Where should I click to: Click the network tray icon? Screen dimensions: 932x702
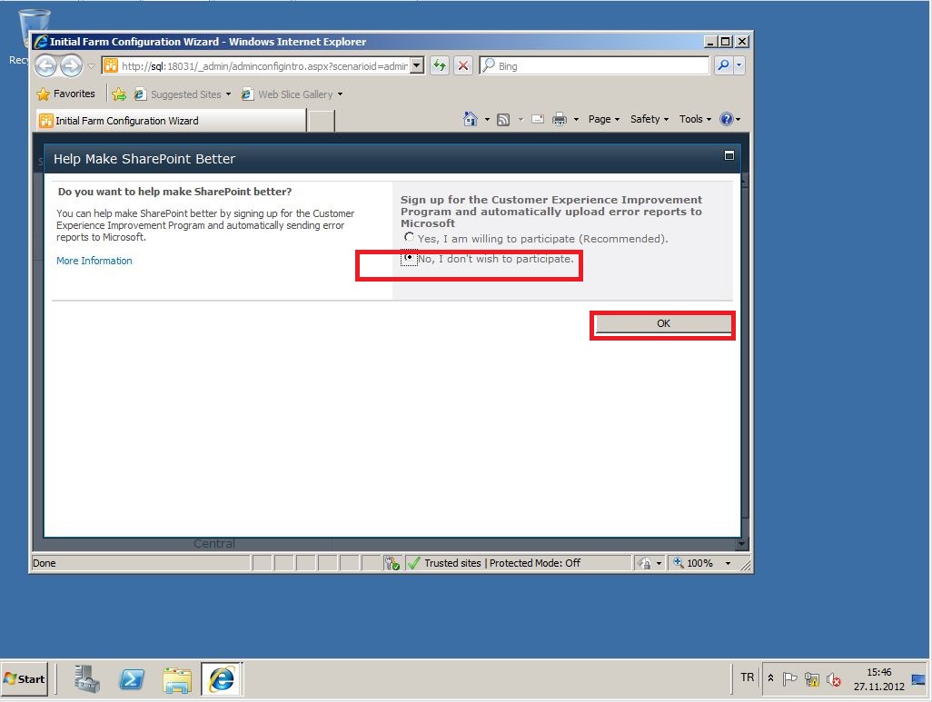click(x=811, y=678)
